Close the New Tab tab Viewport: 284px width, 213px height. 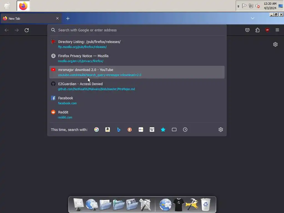(x=57, y=18)
